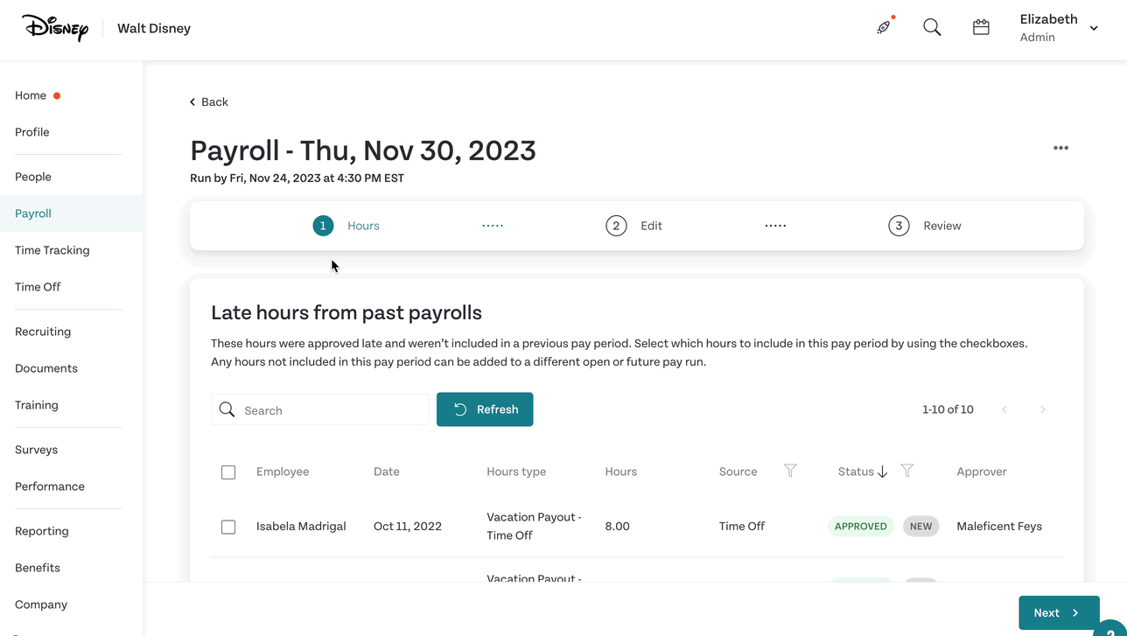Select all rows with header checkbox
Screen dimensions: 1127x636
(228, 472)
